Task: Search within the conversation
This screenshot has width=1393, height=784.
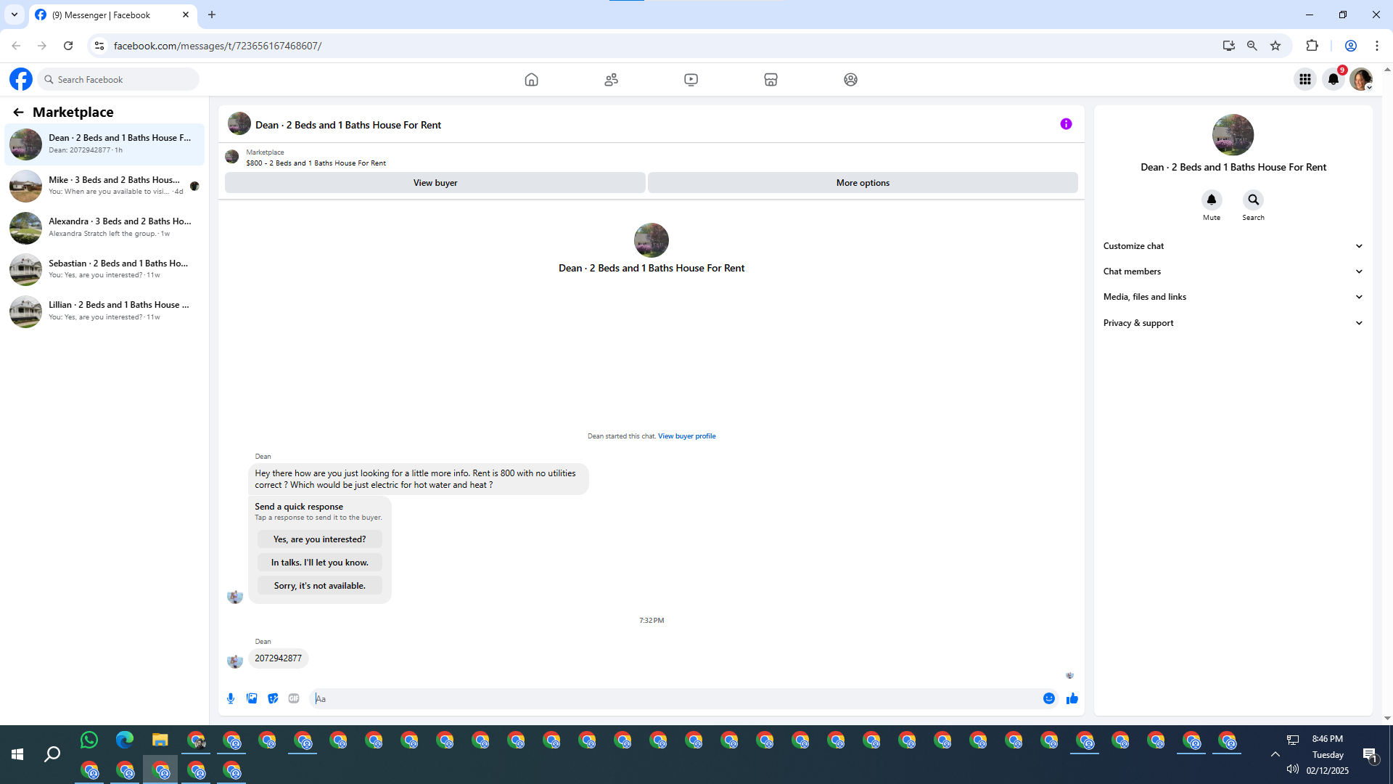Action: tap(1253, 200)
